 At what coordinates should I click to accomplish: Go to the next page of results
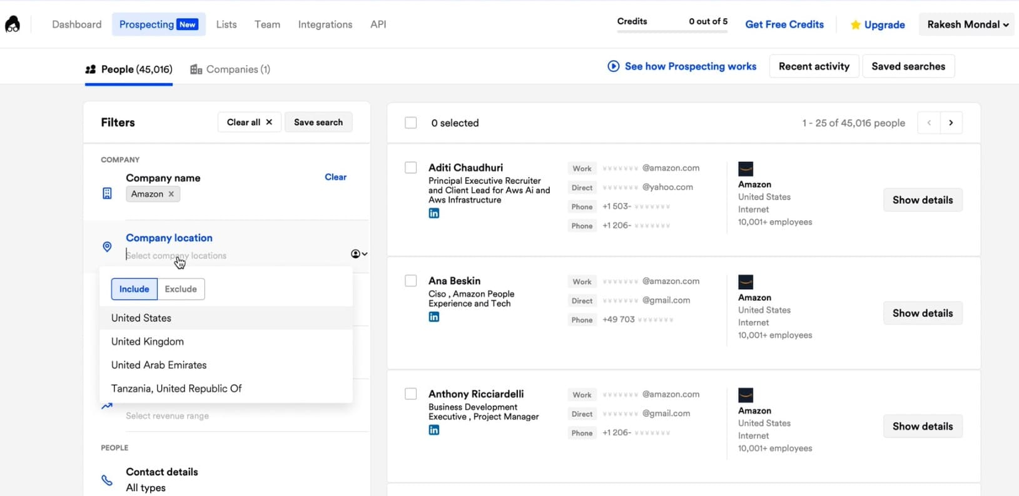pos(951,123)
